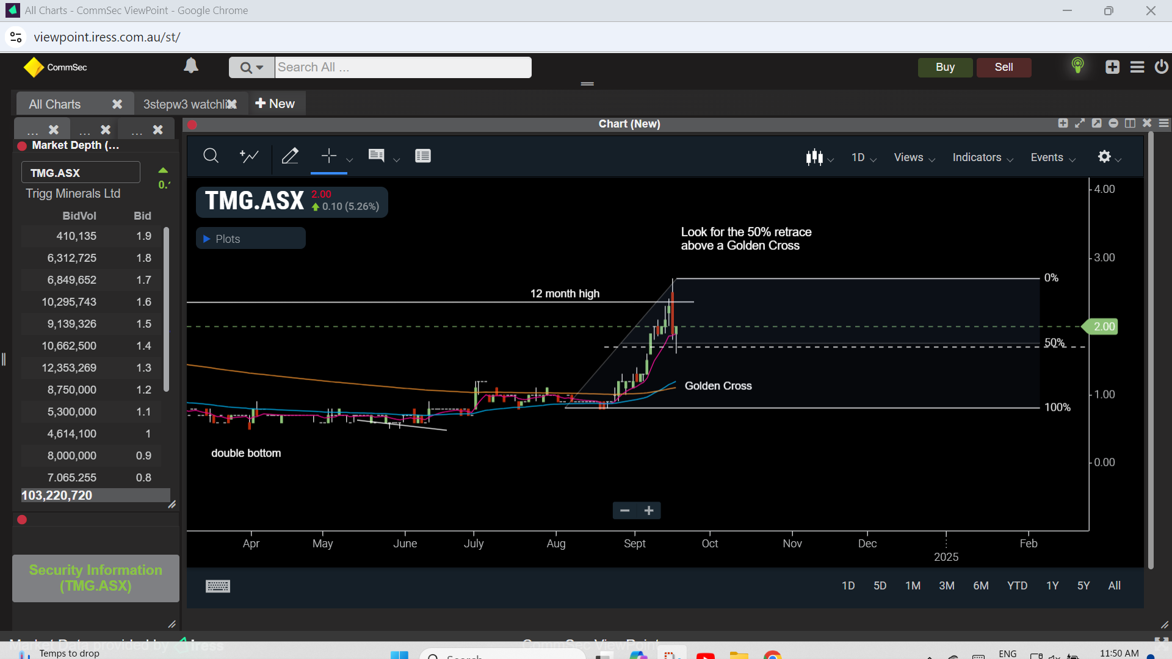Open the data table view icon

tap(422, 156)
